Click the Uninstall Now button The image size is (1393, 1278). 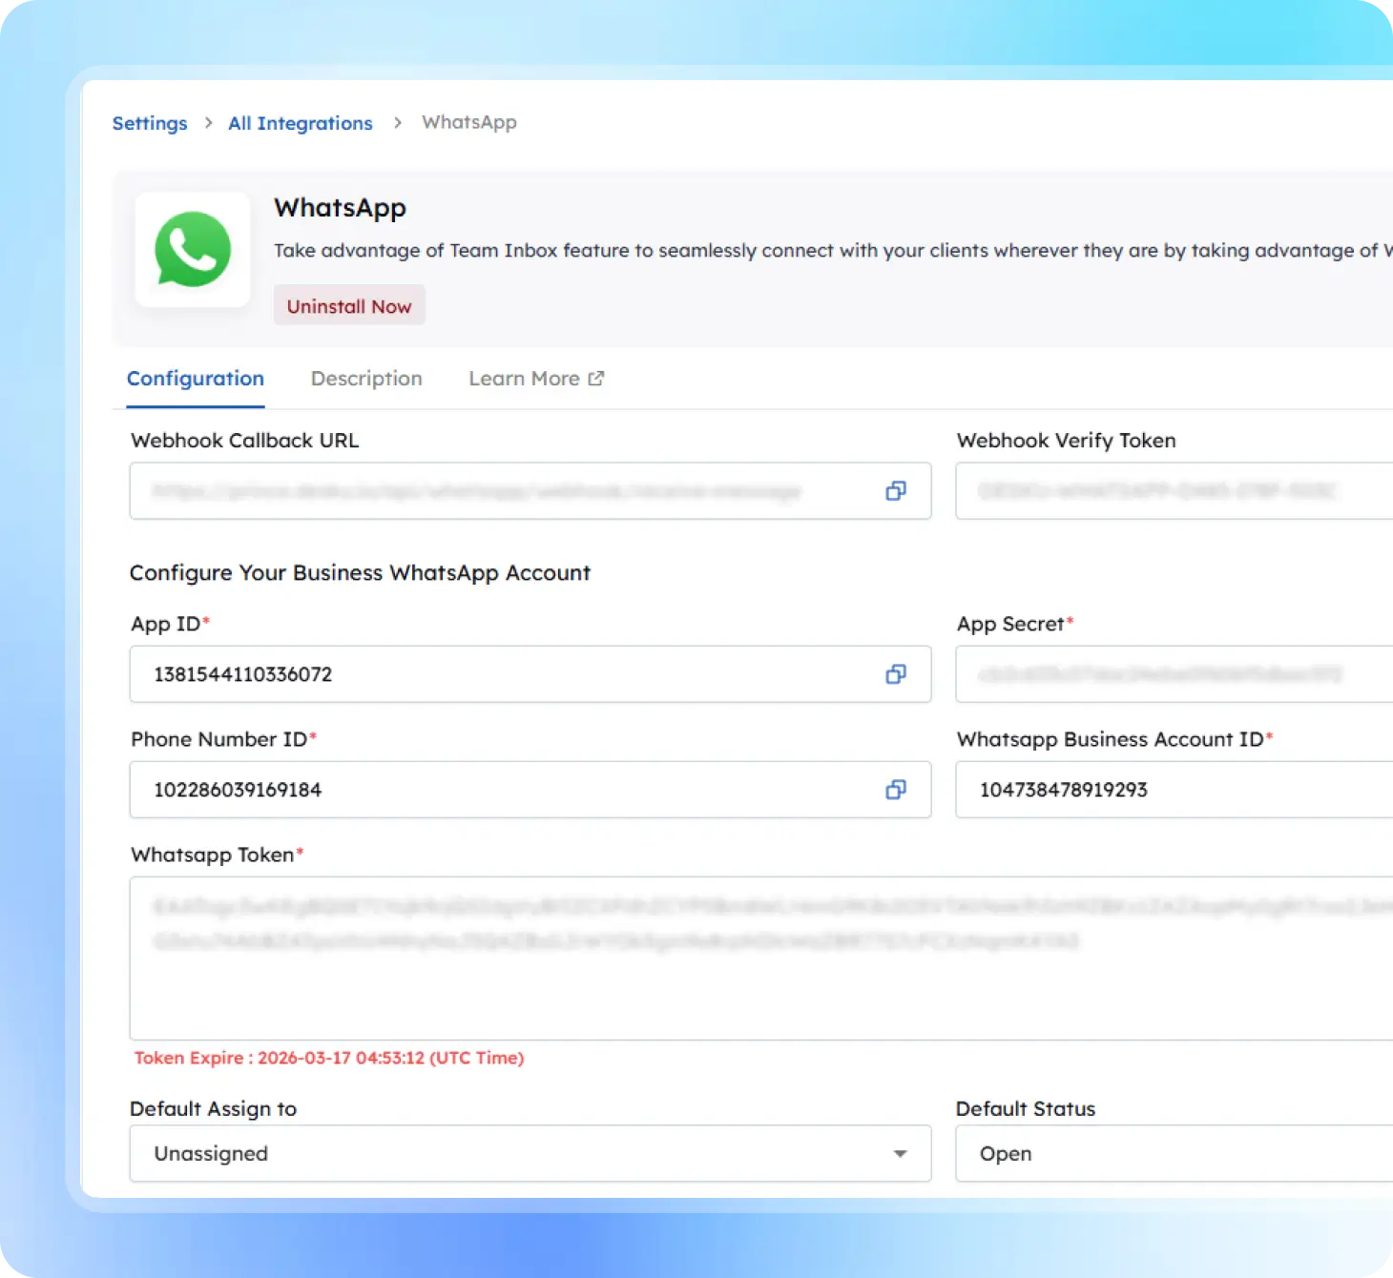pos(349,306)
